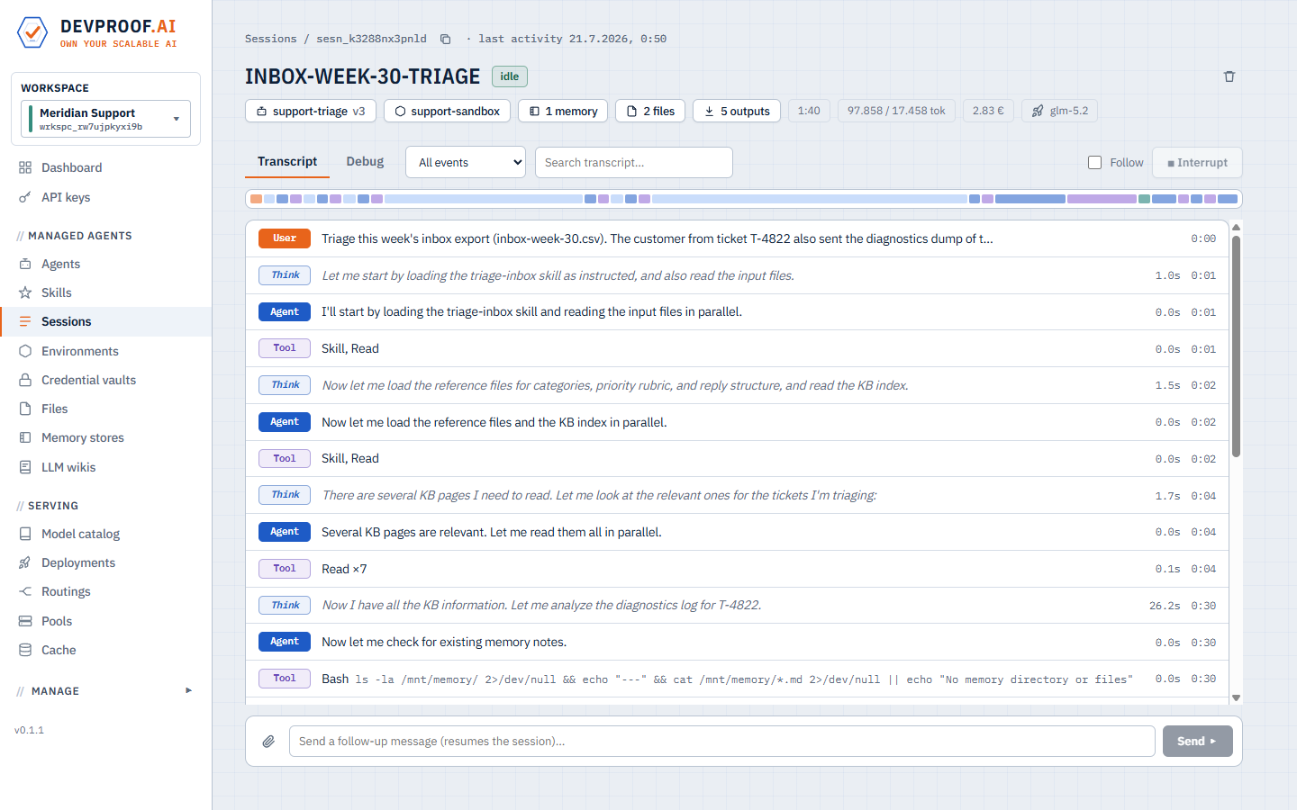The height and width of the screenshot is (810, 1297).
Task: Click the v0.1.1 version label
Action: click(x=29, y=730)
